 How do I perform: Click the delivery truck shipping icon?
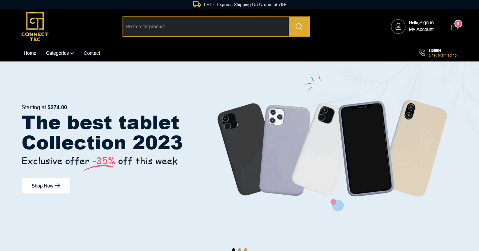pyautogui.click(x=197, y=4)
